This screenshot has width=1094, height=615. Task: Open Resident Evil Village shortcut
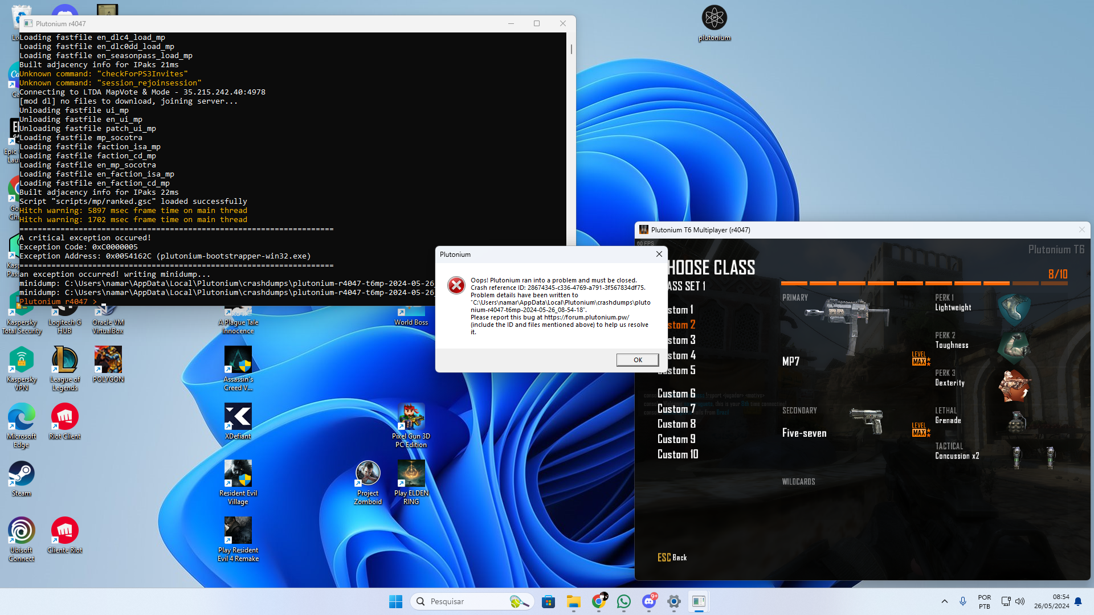(x=238, y=482)
